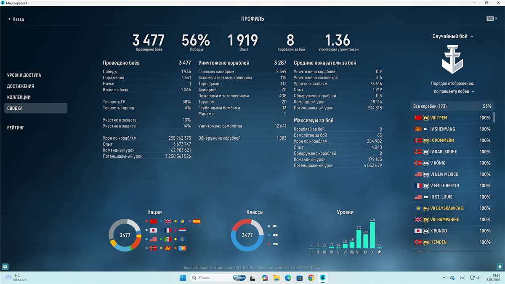Click the white-dot ship class icon in Классы
This screenshot has height=284, width=505.
click(275, 226)
